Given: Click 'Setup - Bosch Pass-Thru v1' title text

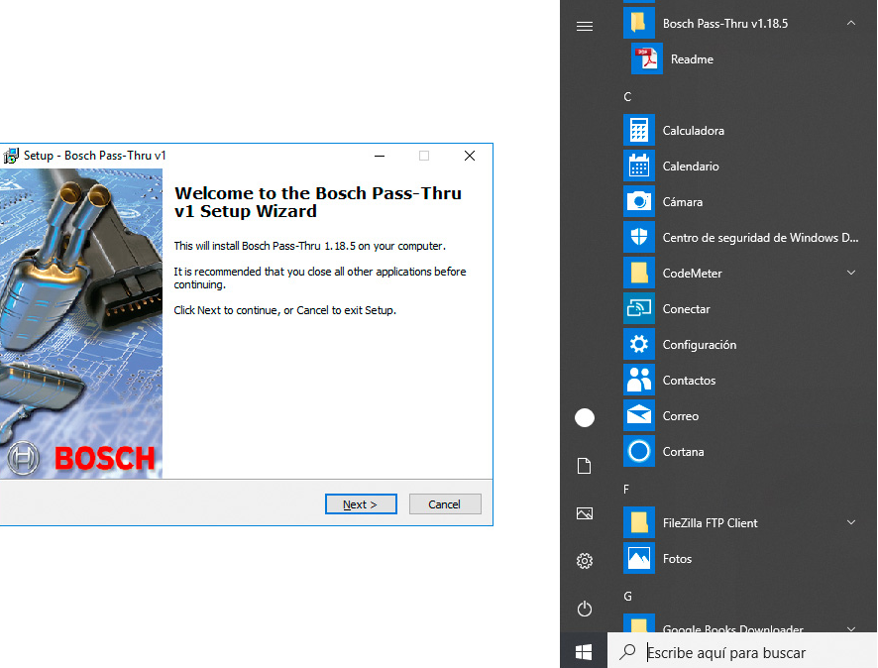Looking at the screenshot, I should 94,155.
